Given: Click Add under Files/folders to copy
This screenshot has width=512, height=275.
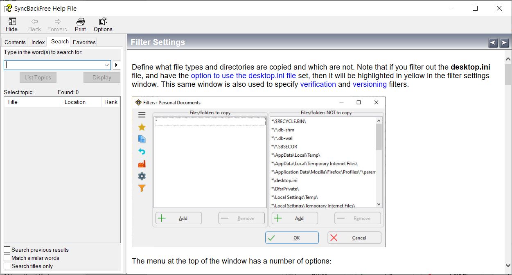Looking at the screenshot, I should [178, 218].
